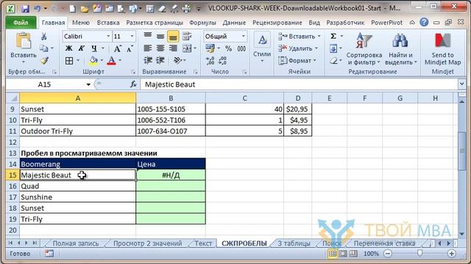This screenshot has width=471, height=264.
Task: Click the cell borders icon
Action: click(x=69, y=61)
